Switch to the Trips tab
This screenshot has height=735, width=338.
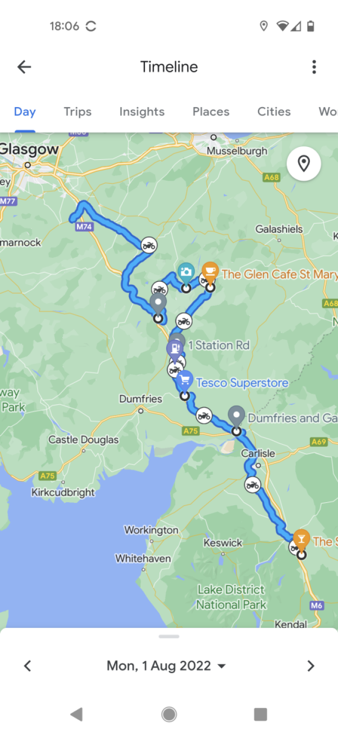(77, 112)
